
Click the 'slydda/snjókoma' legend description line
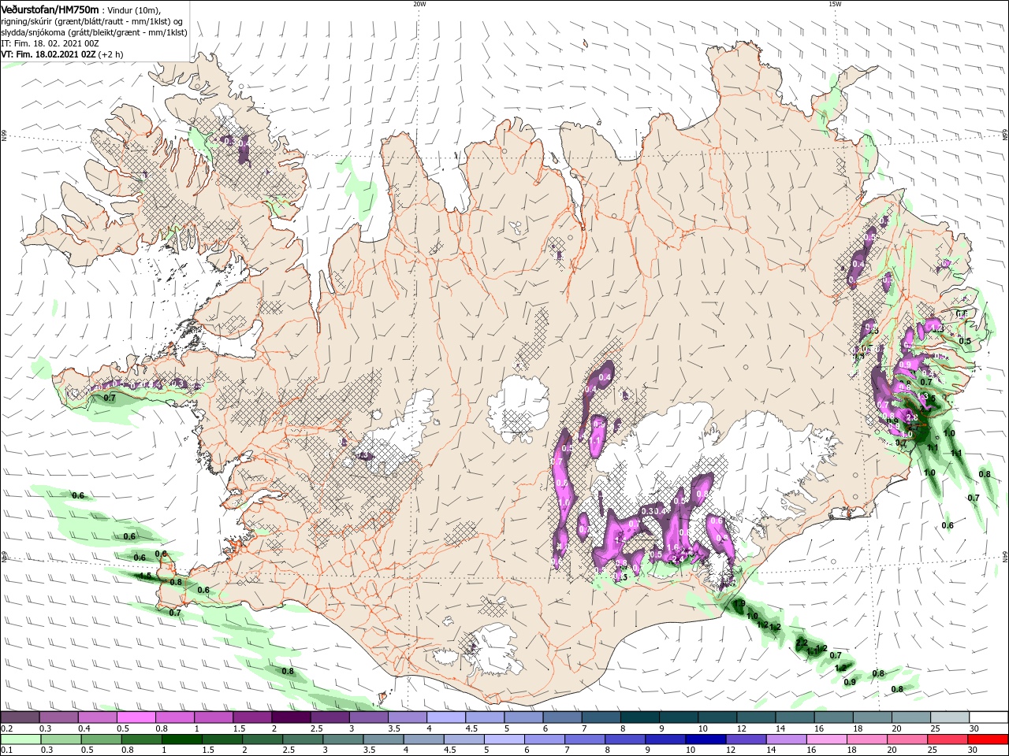pos(94,32)
